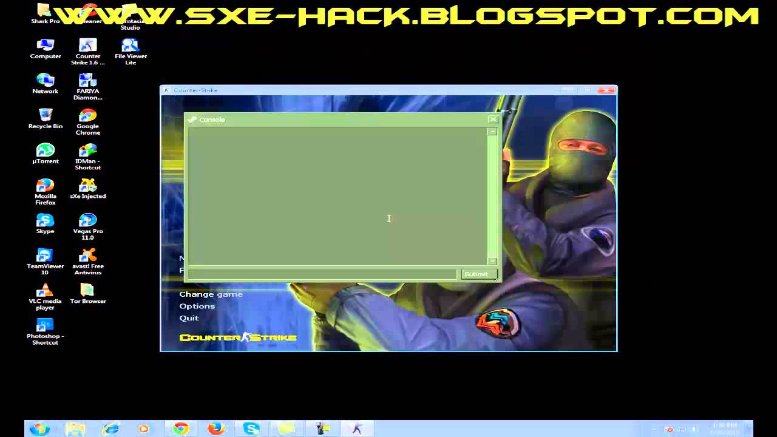The height and width of the screenshot is (437, 777).
Task: Select Quit in Counter-Strike menu
Action: 189,318
